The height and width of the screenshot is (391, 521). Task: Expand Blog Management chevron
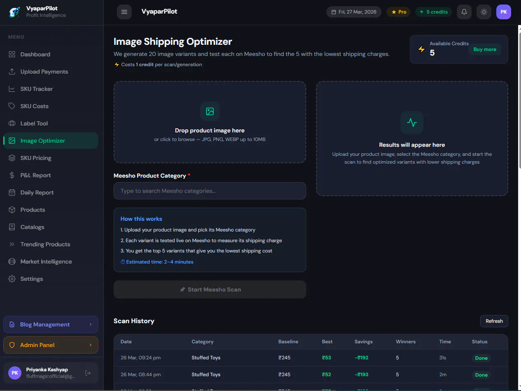(x=91, y=324)
